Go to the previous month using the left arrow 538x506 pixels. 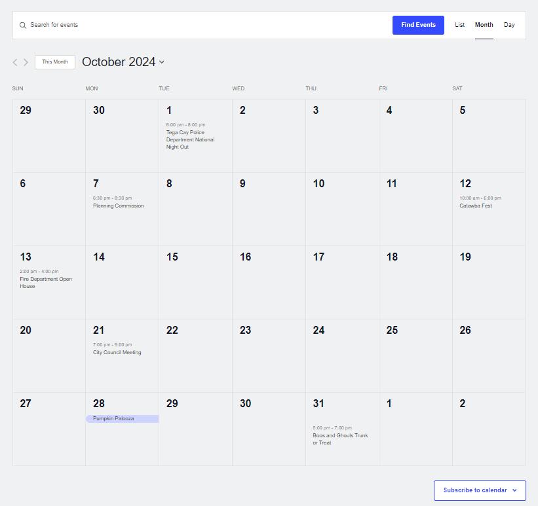14,62
